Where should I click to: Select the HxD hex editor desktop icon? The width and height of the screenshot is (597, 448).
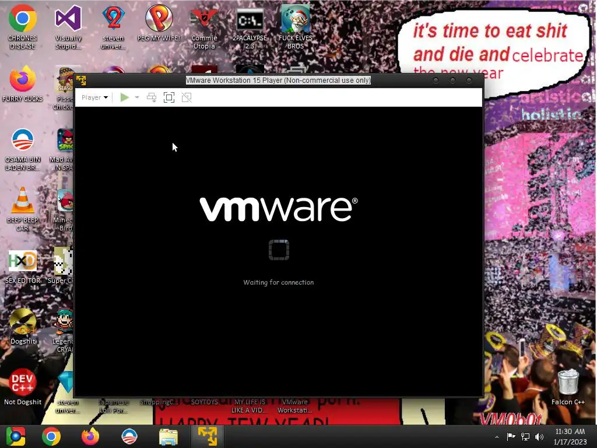pyautogui.click(x=23, y=267)
